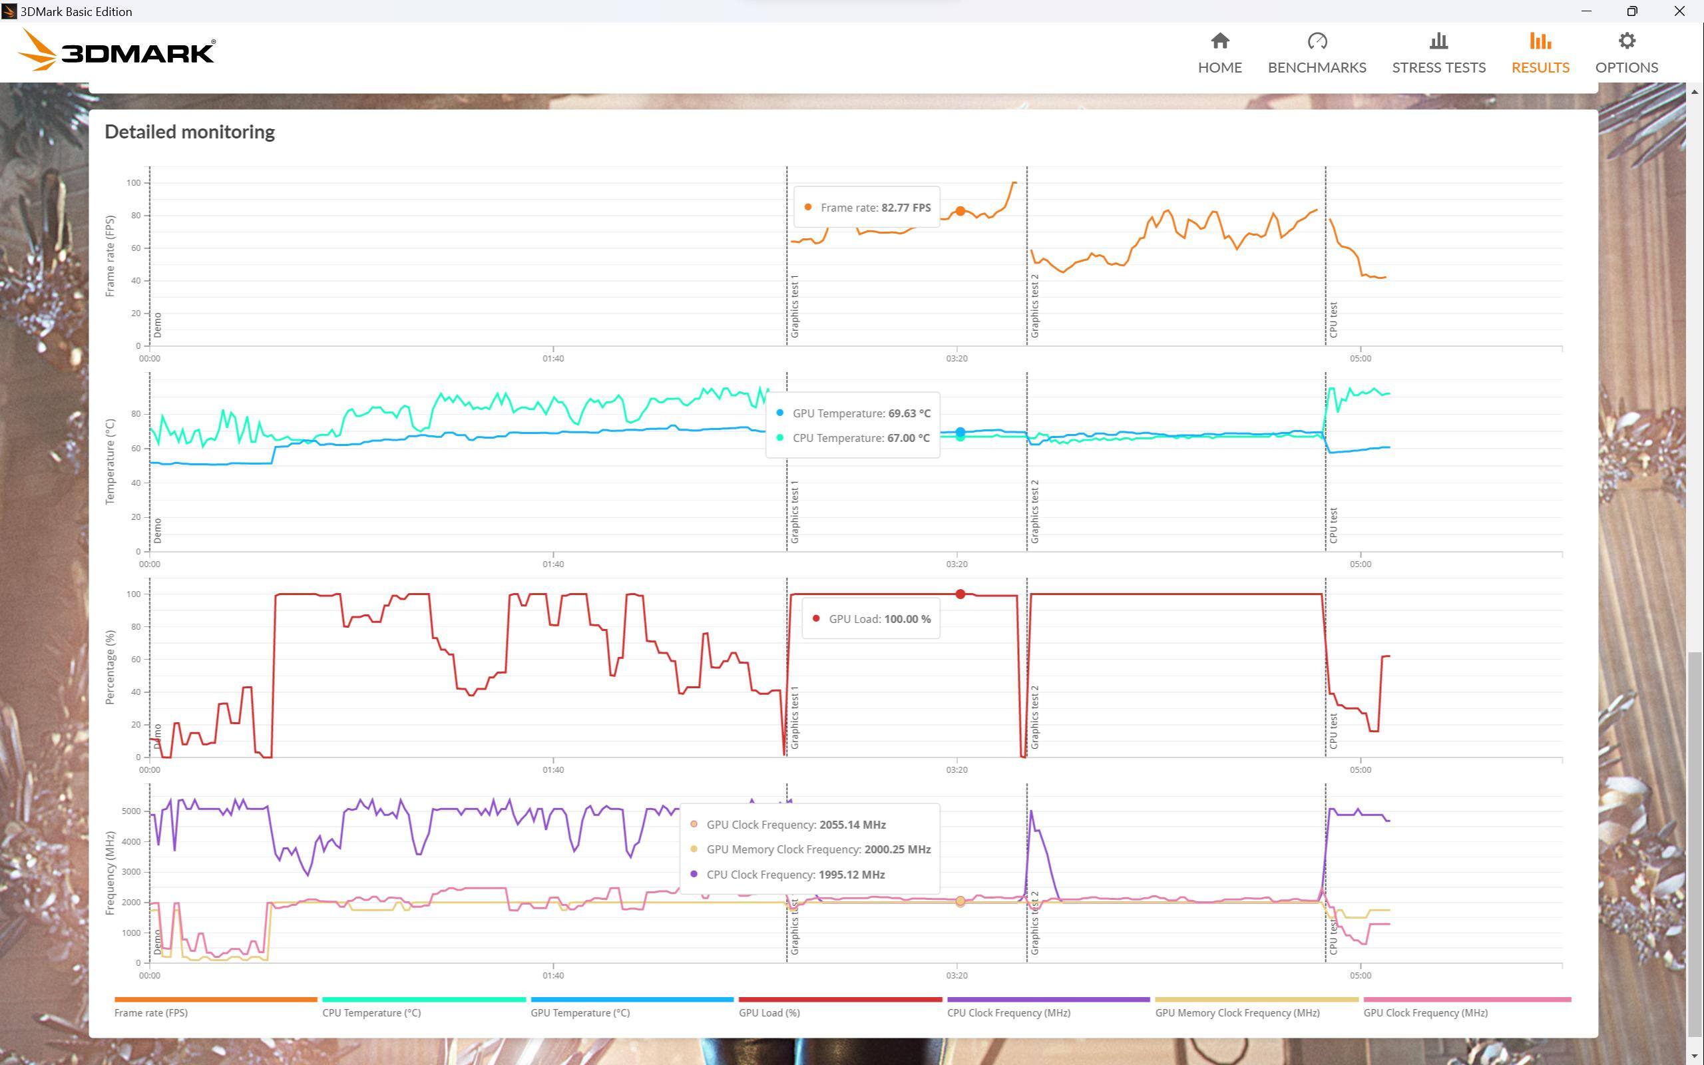Hide CPU Clock Frequency series

click(x=1008, y=1012)
